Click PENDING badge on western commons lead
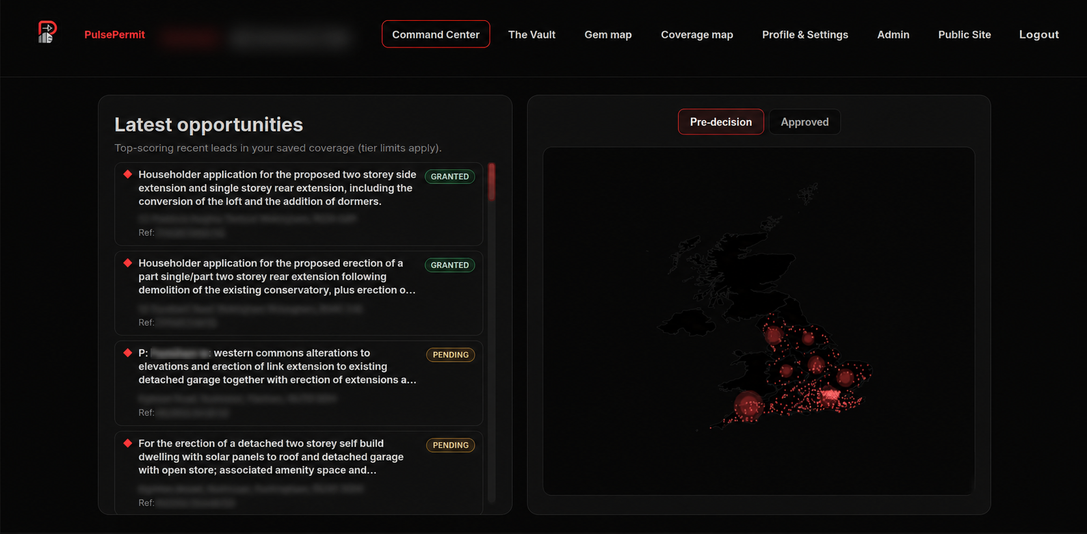 point(451,354)
